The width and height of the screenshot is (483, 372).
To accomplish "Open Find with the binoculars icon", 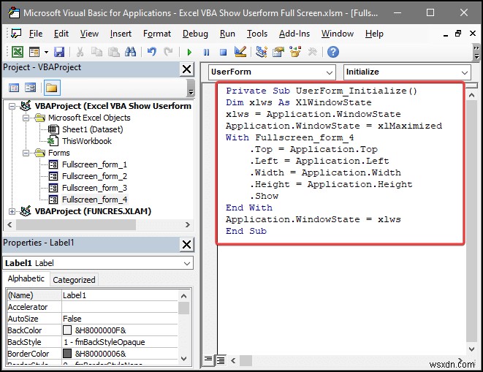I will [x=130, y=52].
